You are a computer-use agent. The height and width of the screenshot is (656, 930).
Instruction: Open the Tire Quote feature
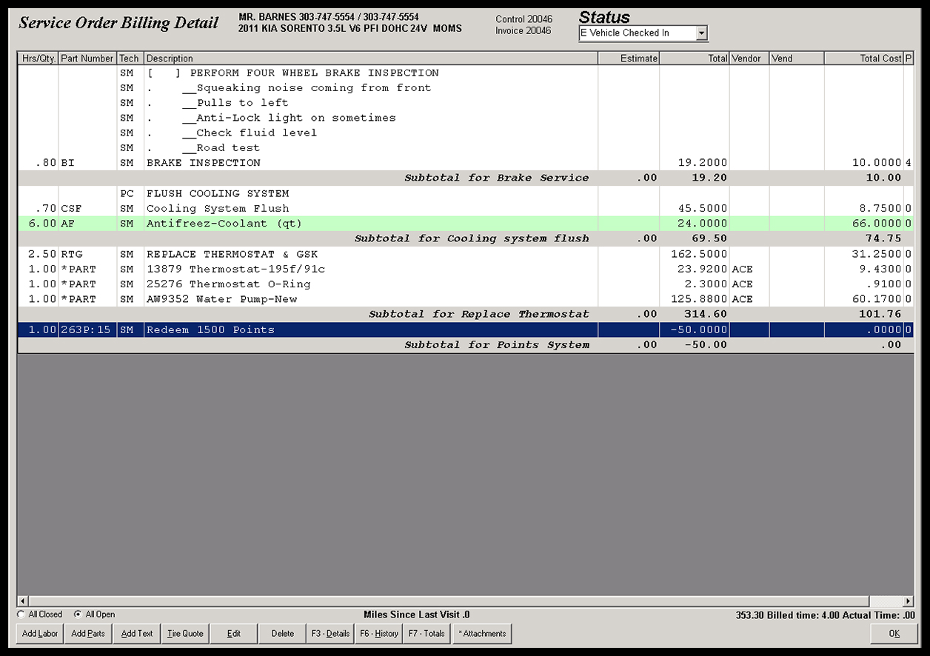click(x=184, y=633)
